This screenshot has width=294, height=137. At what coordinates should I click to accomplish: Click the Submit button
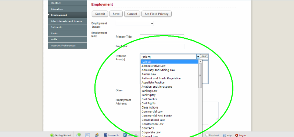pos(100,14)
